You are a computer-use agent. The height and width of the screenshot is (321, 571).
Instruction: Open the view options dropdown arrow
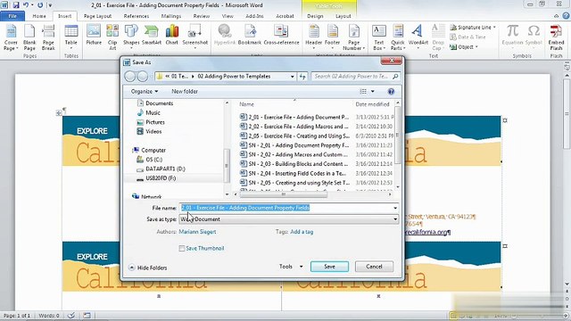click(373, 91)
